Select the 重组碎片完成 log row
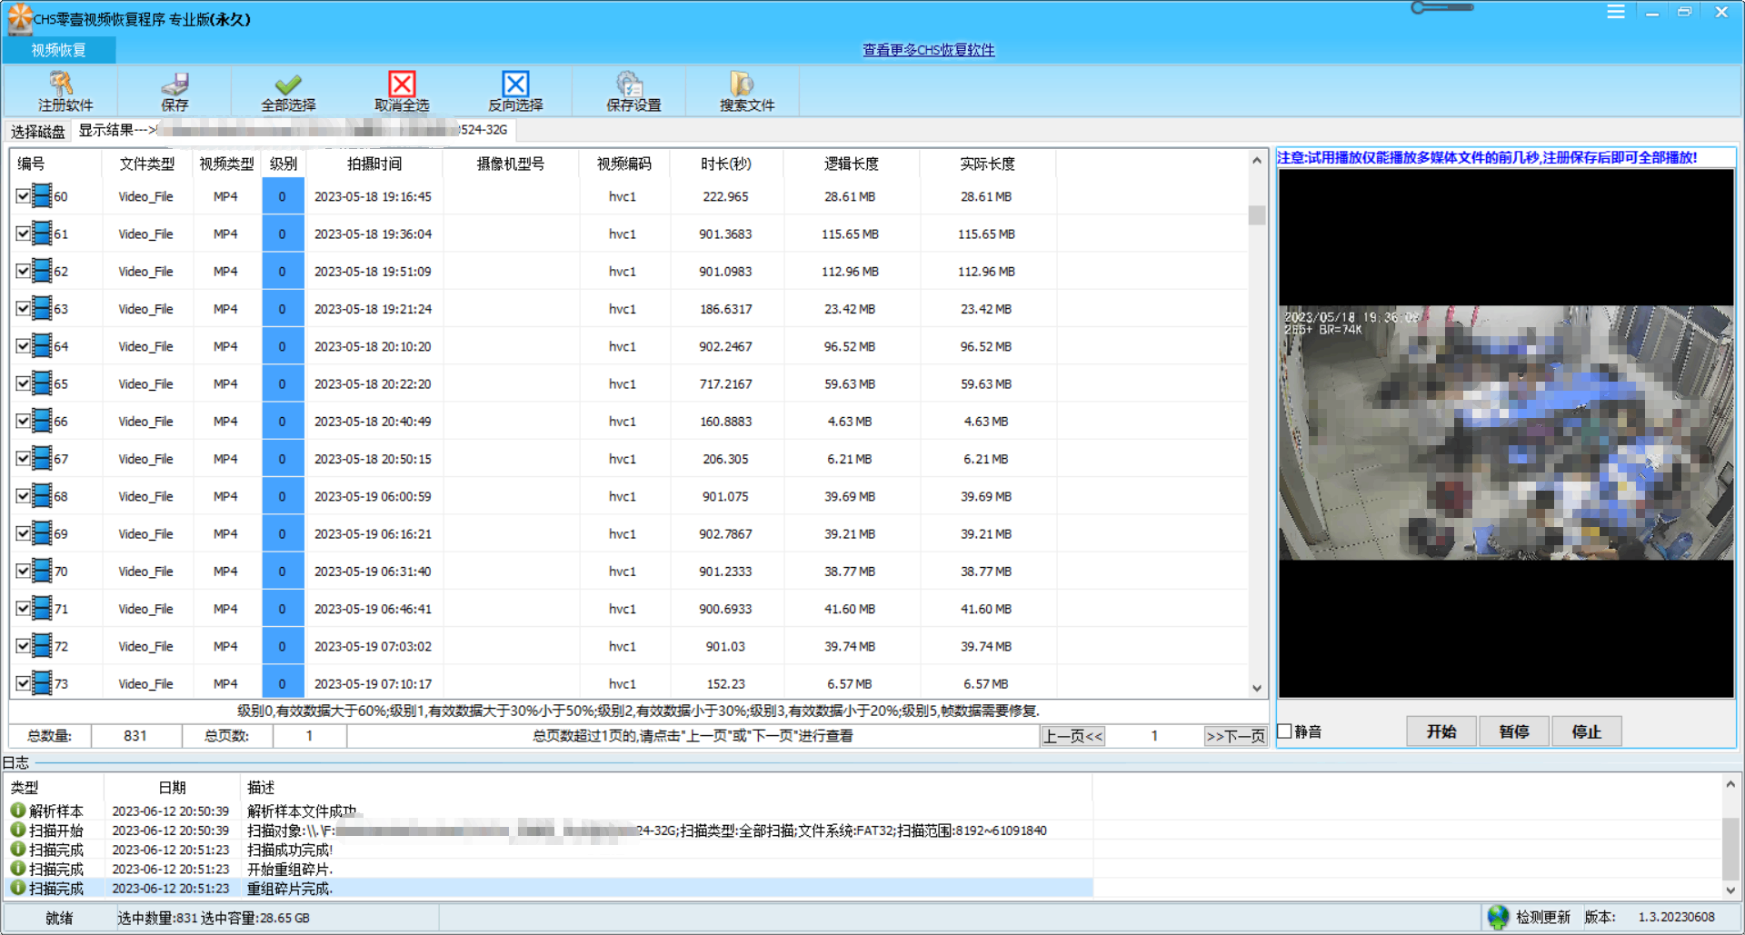This screenshot has height=935, width=1745. 550,889
